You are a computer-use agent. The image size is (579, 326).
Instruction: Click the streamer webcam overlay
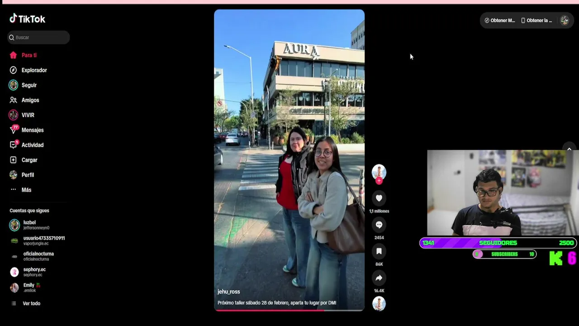click(503, 193)
